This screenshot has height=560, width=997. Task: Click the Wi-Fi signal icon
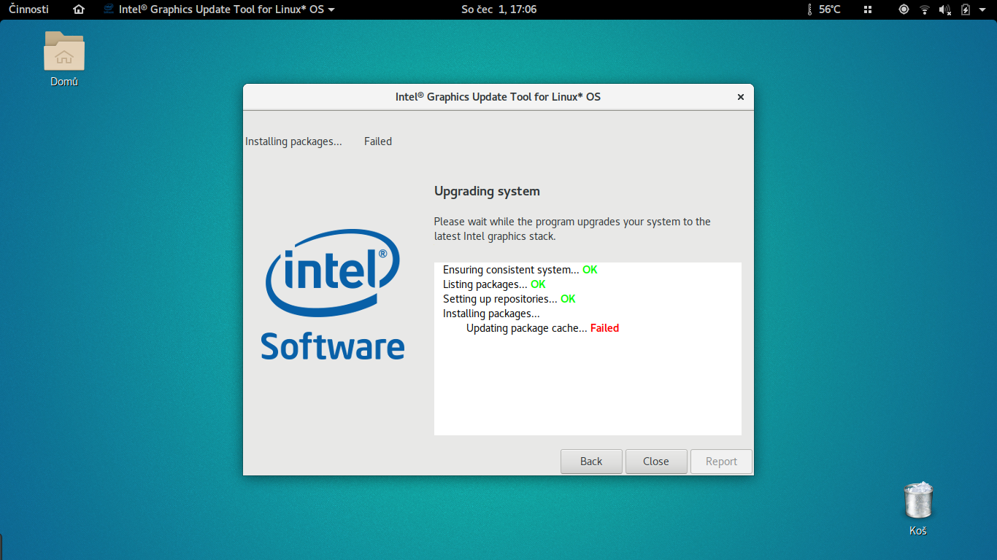(925, 9)
